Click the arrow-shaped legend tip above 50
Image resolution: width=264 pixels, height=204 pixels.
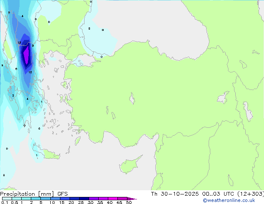pyautogui.click(x=132, y=199)
